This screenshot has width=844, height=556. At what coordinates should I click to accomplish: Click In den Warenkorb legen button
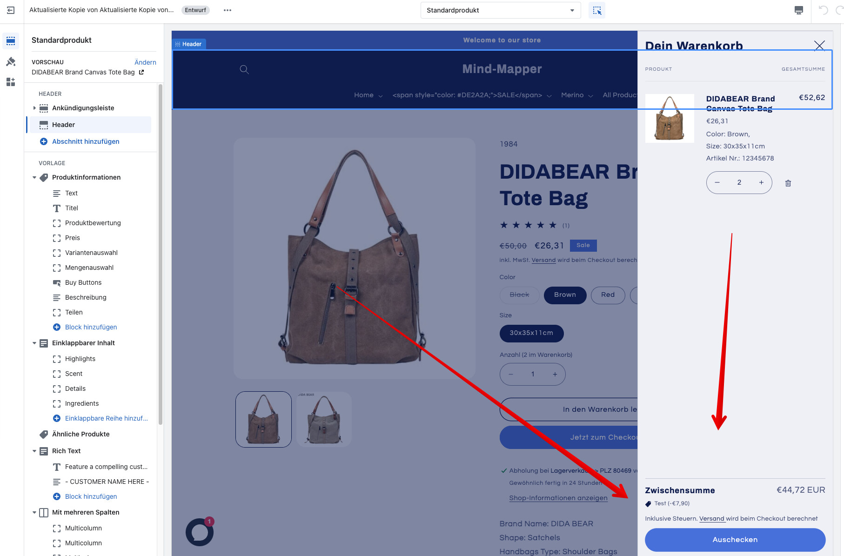point(569,409)
